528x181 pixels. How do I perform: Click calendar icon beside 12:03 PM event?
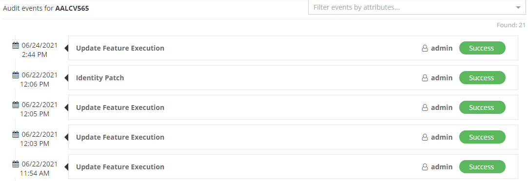click(x=16, y=134)
